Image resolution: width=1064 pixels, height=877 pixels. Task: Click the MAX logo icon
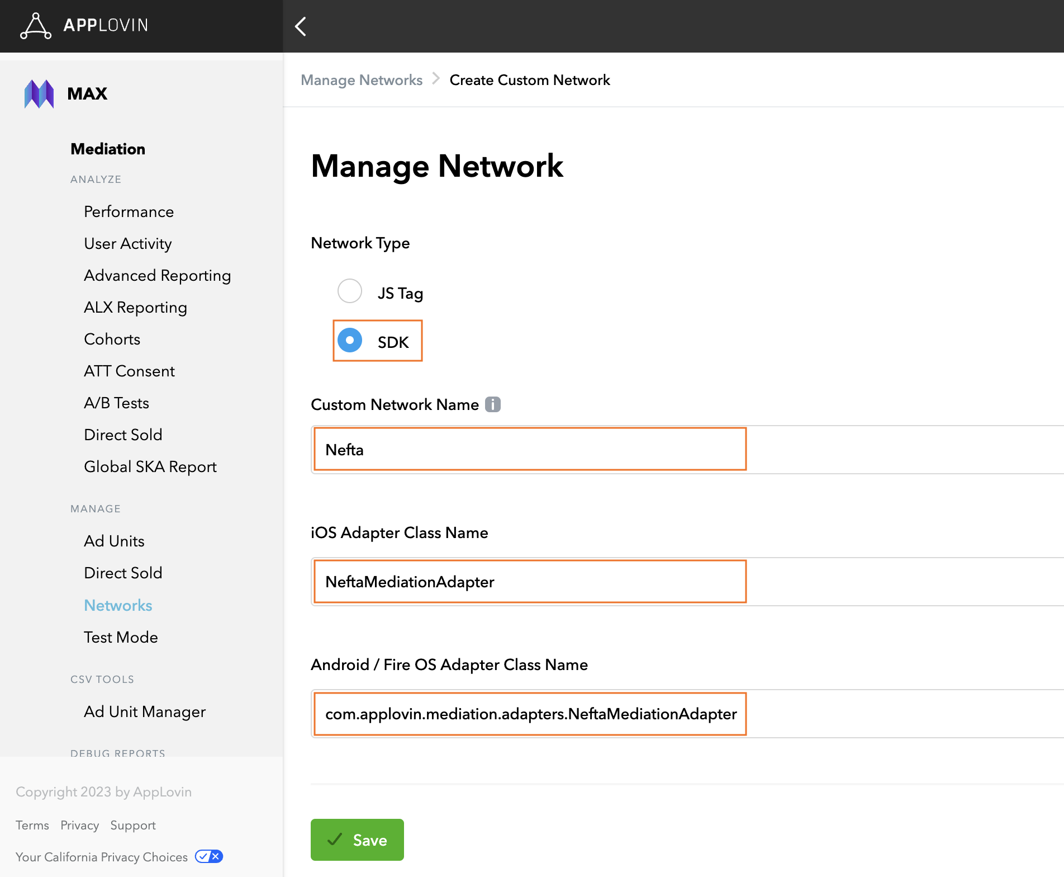39,94
